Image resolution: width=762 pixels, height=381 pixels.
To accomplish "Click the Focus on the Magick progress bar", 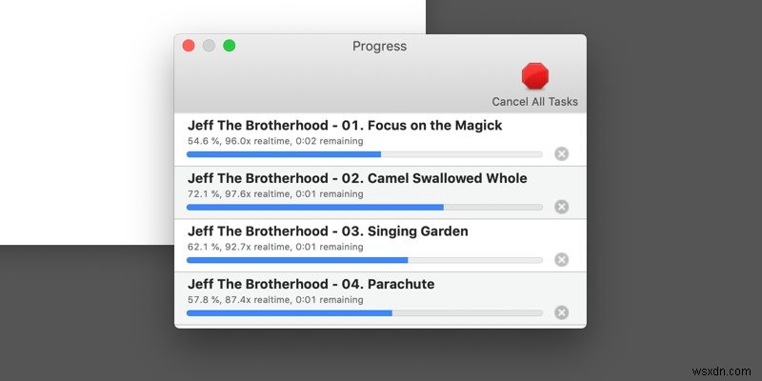I will click(x=364, y=153).
